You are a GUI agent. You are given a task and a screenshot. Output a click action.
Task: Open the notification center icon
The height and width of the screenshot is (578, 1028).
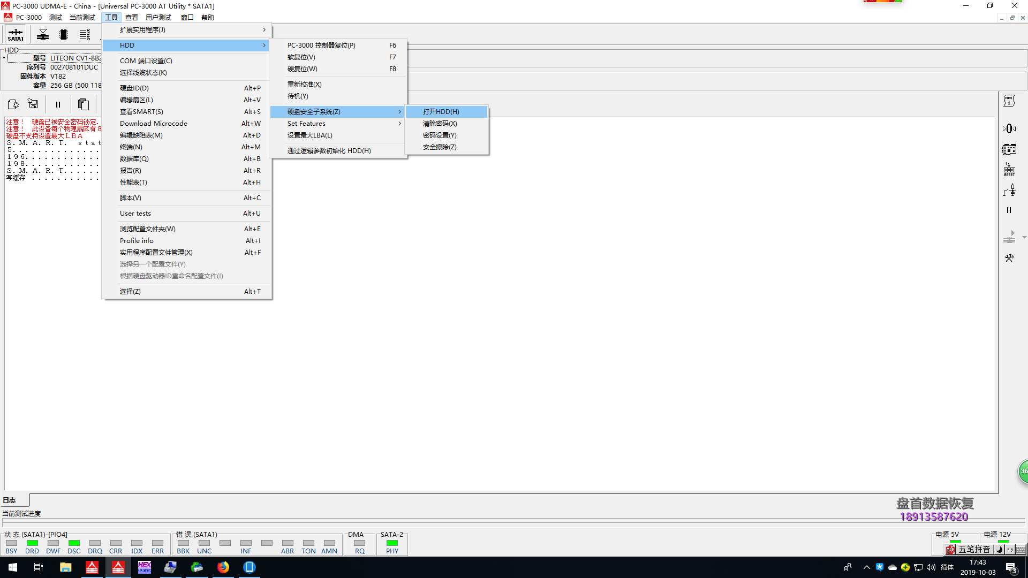(x=1011, y=568)
